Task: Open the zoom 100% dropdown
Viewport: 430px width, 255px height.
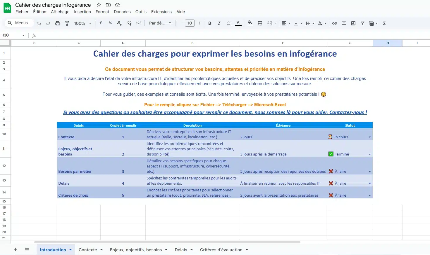Action: 82,23
